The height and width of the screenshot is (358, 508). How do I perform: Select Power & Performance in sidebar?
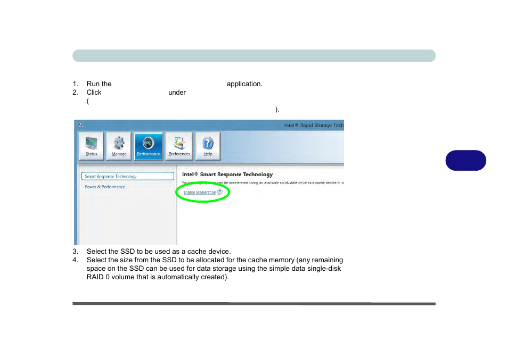[x=105, y=187]
